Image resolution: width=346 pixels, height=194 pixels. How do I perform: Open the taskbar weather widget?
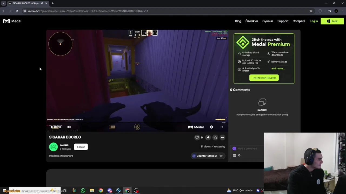(239, 190)
